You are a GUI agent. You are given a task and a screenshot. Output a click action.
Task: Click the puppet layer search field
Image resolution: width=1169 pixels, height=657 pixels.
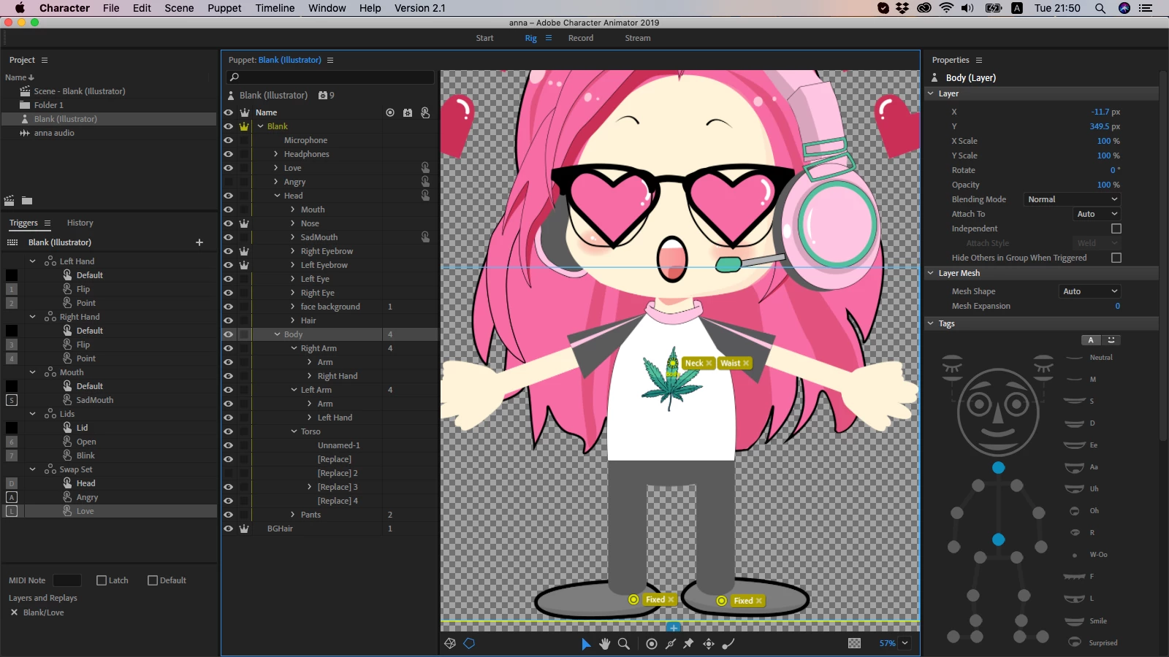coord(330,77)
